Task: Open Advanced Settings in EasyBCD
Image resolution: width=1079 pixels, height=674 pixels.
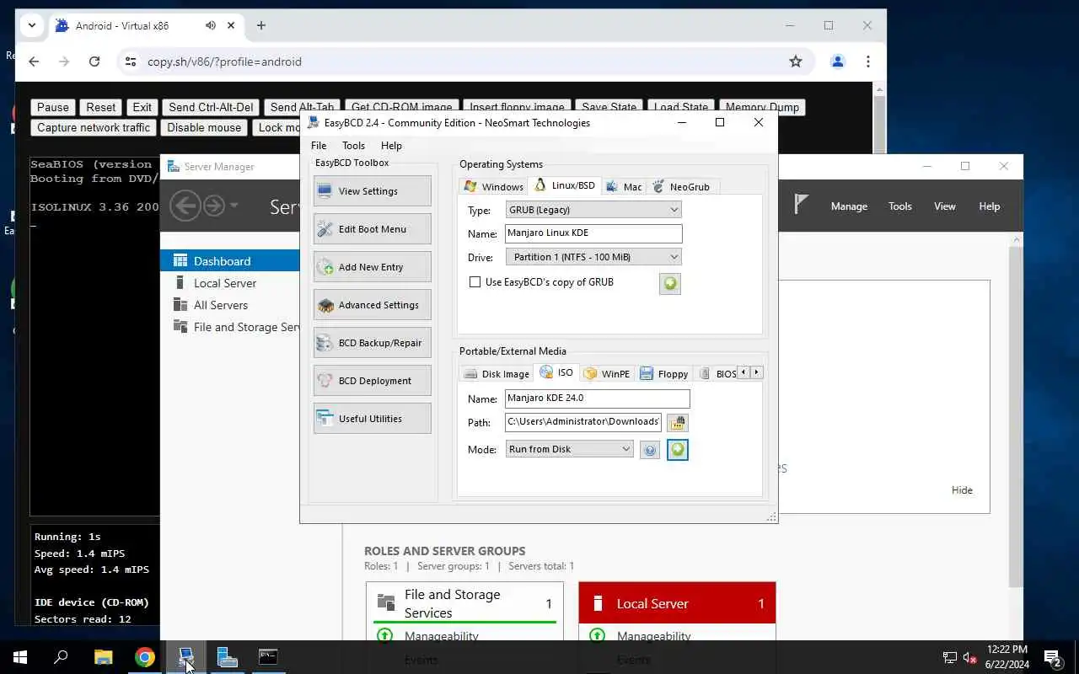Action: coord(372,305)
